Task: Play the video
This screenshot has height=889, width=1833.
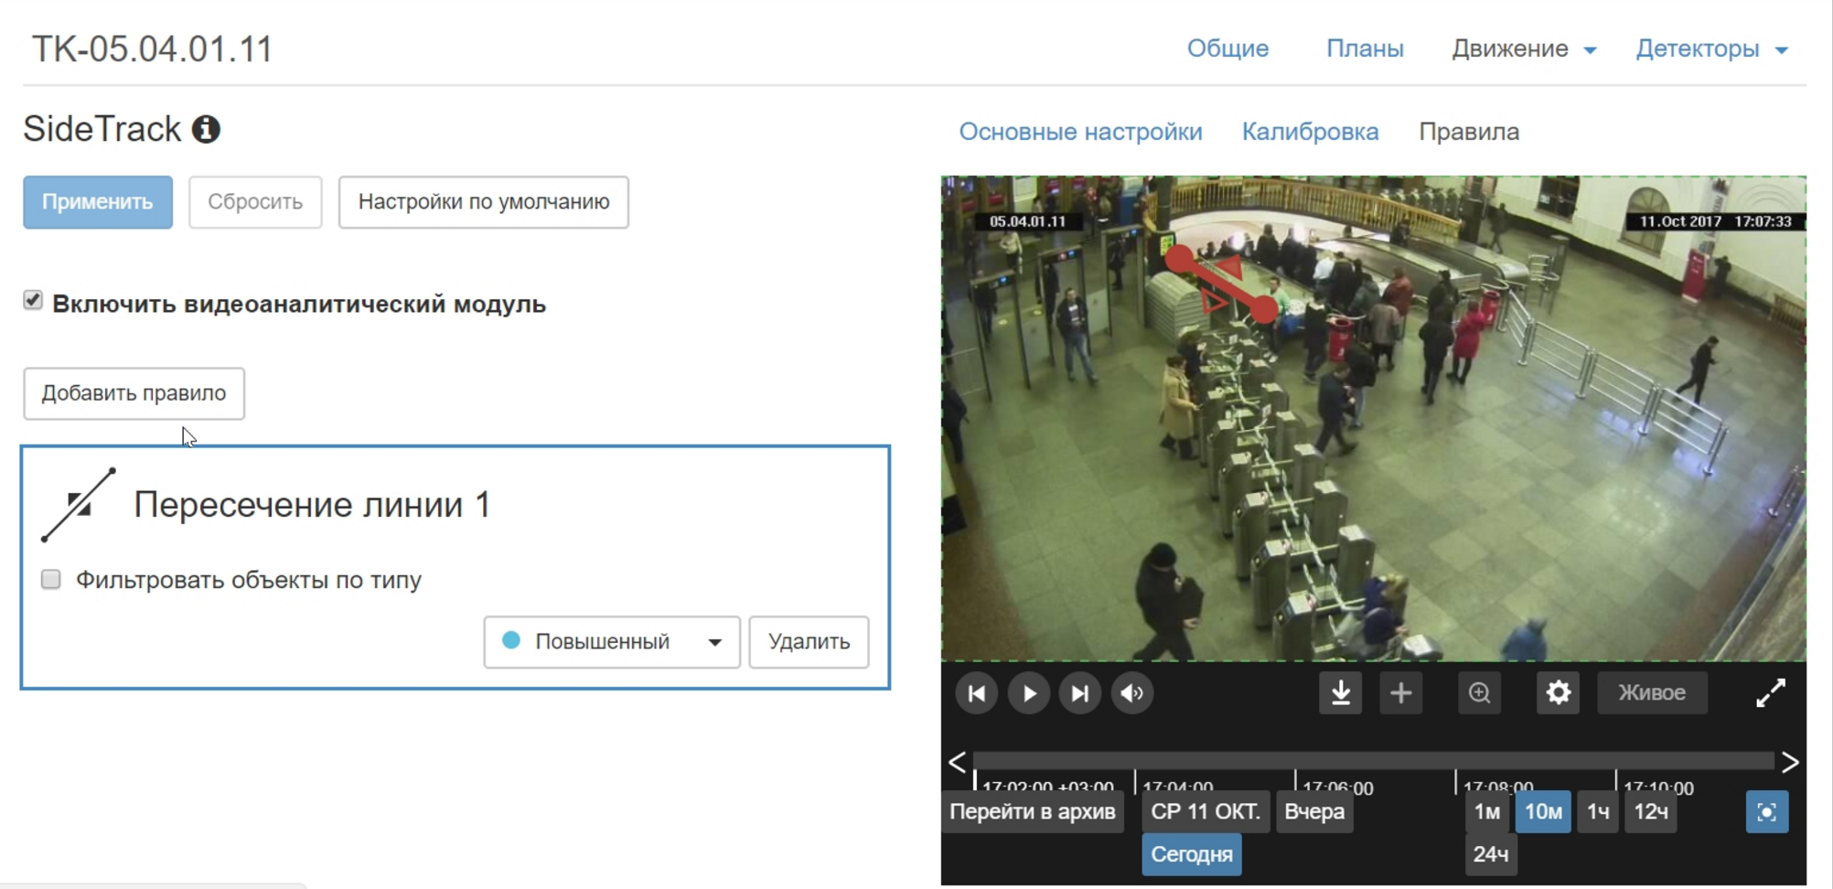Action: coord(1029,693)
